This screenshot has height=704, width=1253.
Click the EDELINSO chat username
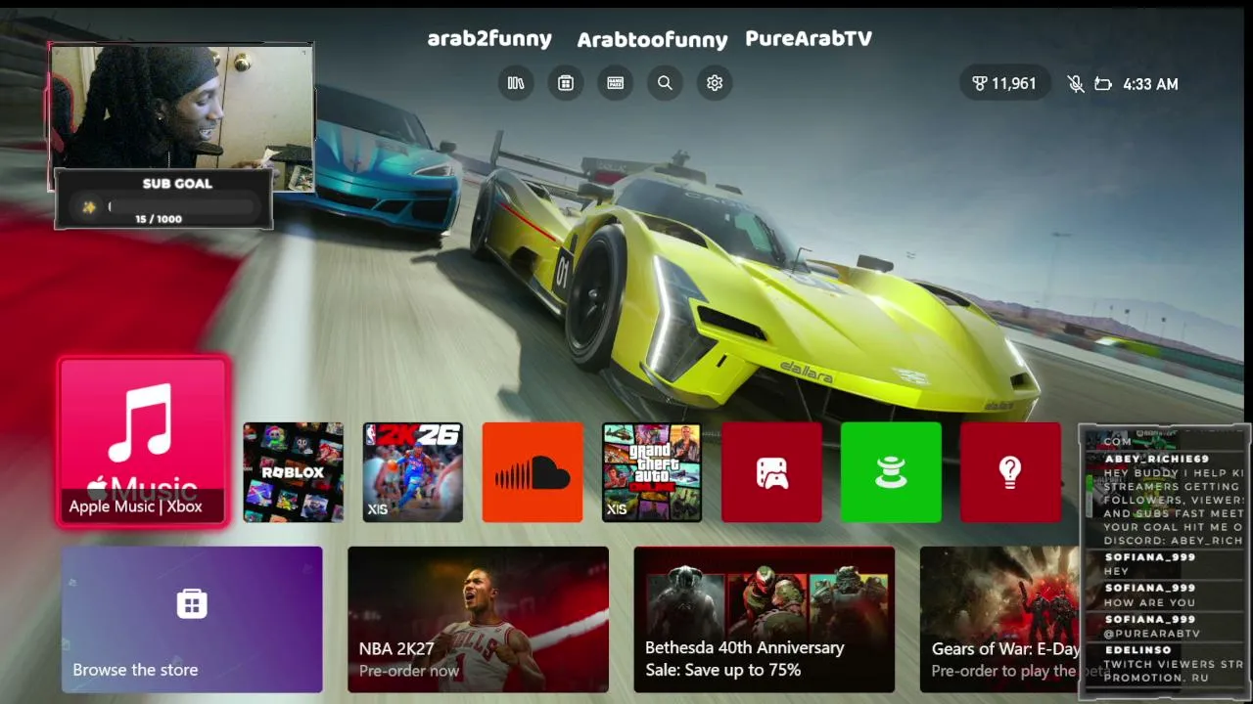pyautogui.click(x=1137, y=650)
